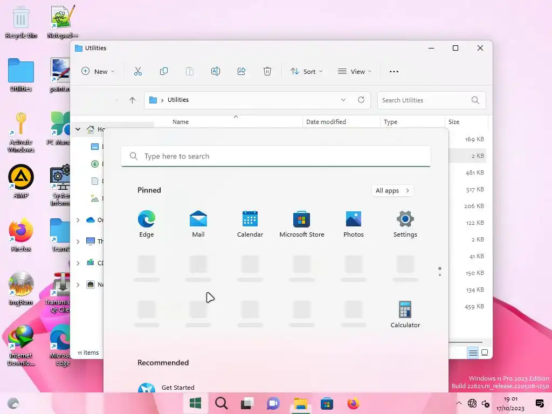Sort by Type column header

coord(390,122)
